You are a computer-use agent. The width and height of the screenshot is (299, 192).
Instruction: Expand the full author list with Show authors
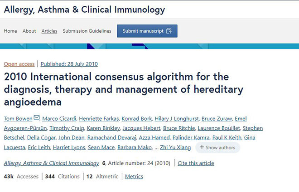pos(217,148)
